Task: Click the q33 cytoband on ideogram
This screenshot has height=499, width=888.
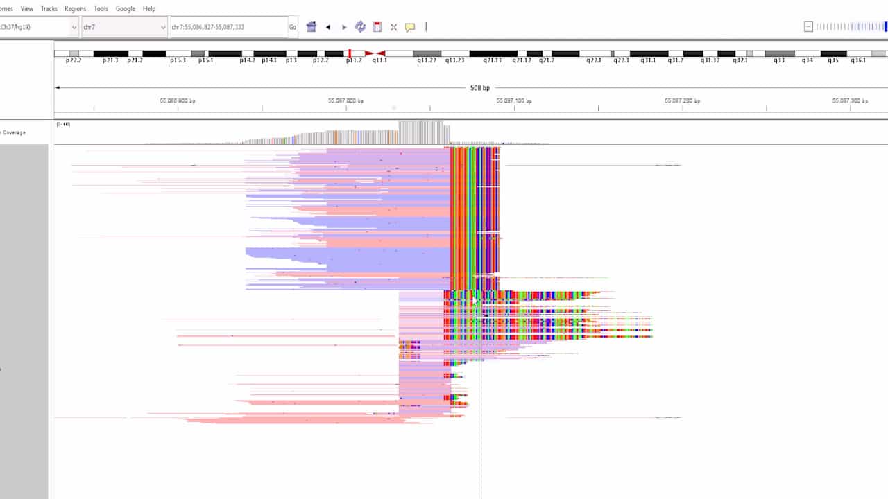Action: point(780,53)
